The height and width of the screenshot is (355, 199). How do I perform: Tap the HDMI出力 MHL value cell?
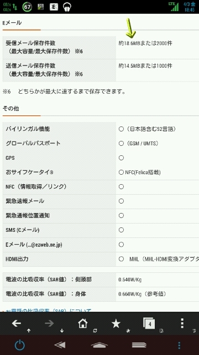click(158, 259)
